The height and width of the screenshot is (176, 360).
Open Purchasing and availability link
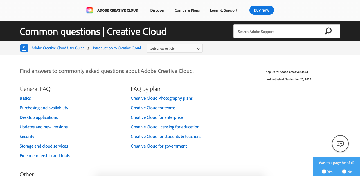point(44,108)
